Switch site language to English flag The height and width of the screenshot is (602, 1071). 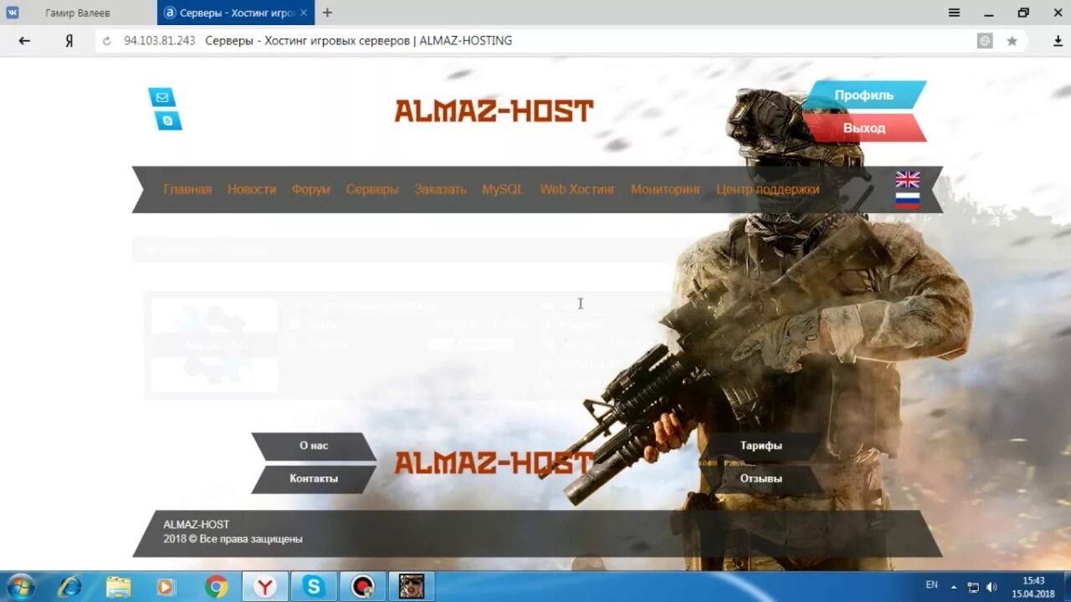pyautogui.click(x=908, y=179)
